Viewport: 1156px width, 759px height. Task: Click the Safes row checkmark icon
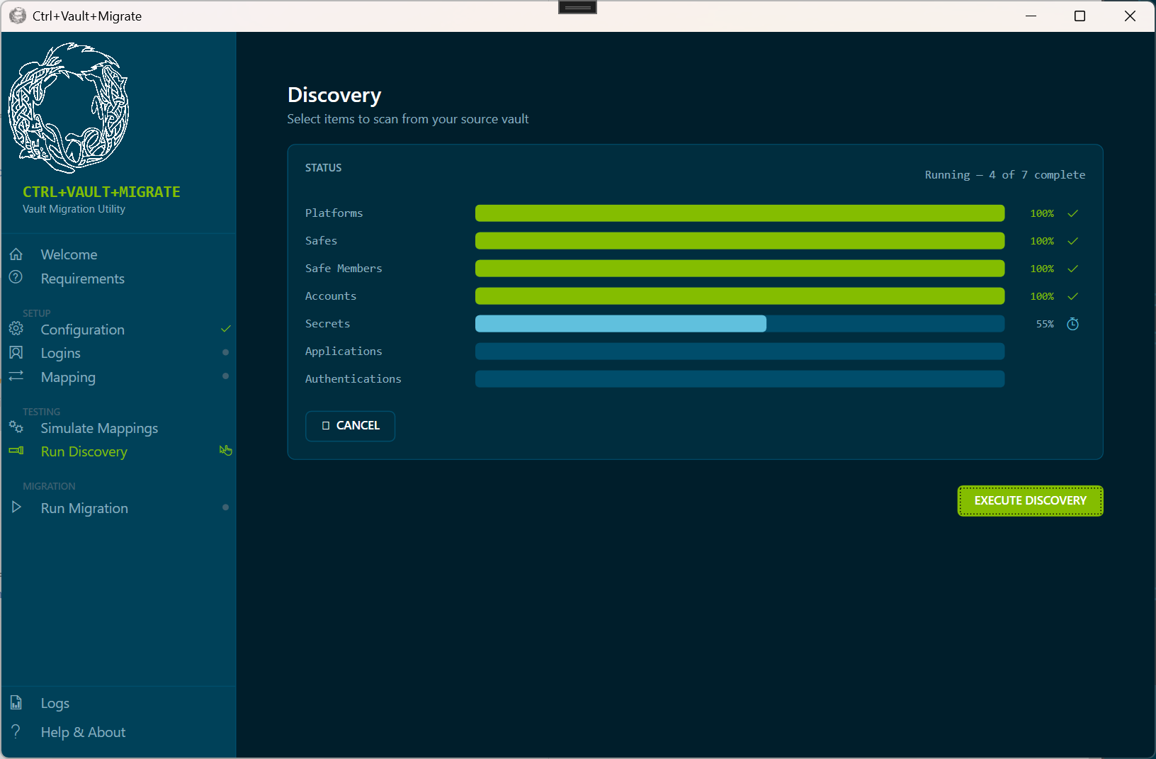pos(1073,241)
